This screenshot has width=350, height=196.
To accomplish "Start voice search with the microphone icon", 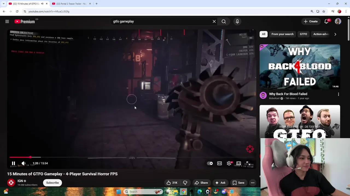I will pyautogui.click(x=237, y=22).
